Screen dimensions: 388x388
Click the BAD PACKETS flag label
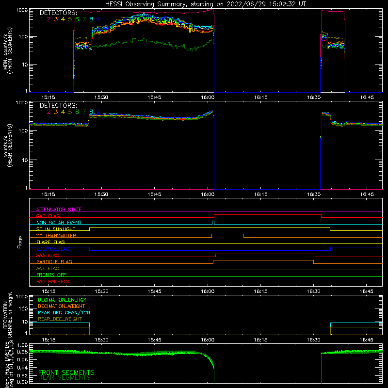point(53,281)
